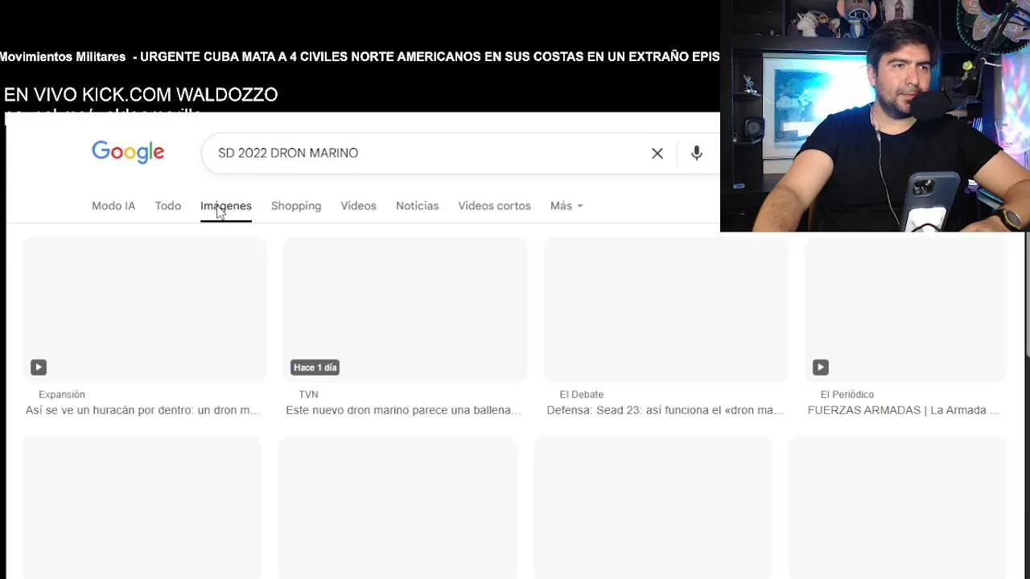The height and width of the screenshot is (579, 1030).
Task: Click the 'EN VIVO KICK.COM WALDOZZO' text
Action: pyautogui.click(x=141, y=95)
